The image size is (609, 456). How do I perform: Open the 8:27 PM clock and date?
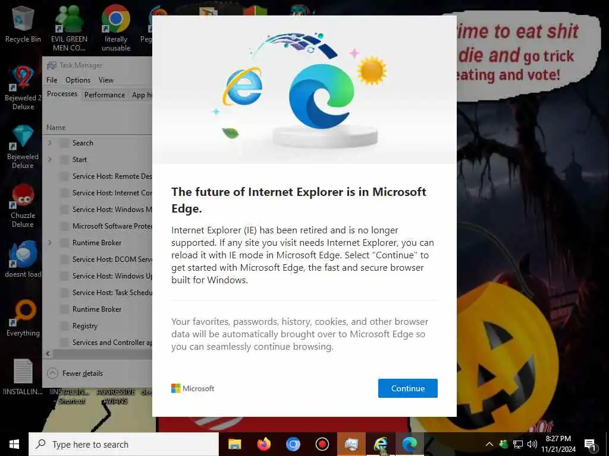click(558, 444)
